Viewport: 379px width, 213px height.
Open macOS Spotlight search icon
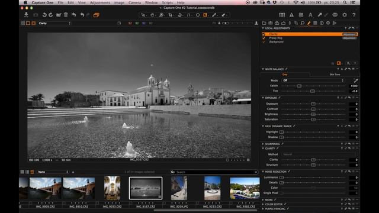coord(345,2)
